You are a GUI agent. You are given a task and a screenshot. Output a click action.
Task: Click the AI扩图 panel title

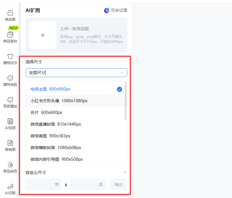click(x=33, y=10)
